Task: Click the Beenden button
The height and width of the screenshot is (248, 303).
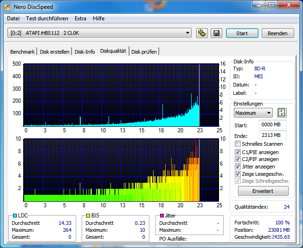Action: point(277,33)
